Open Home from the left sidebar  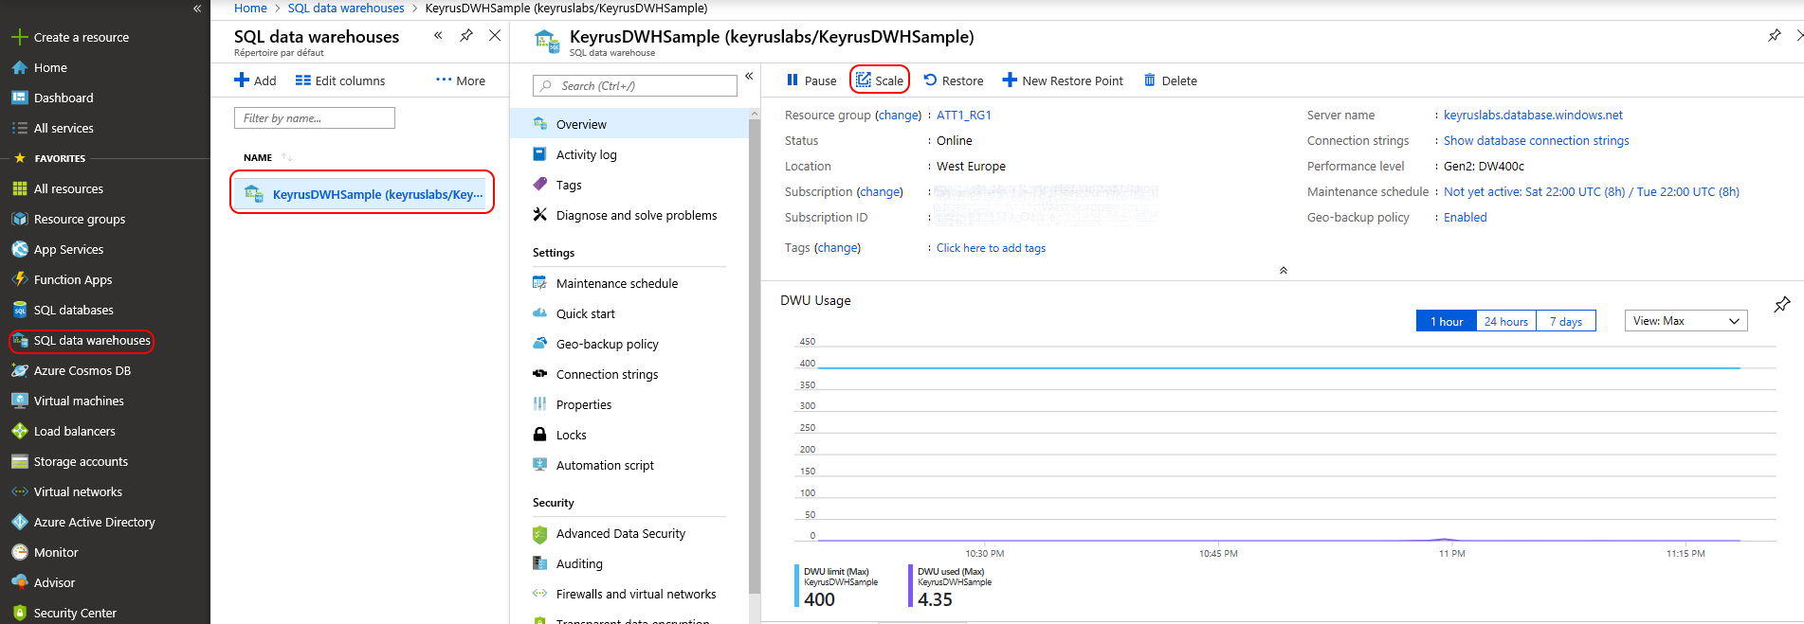(50, 67)
